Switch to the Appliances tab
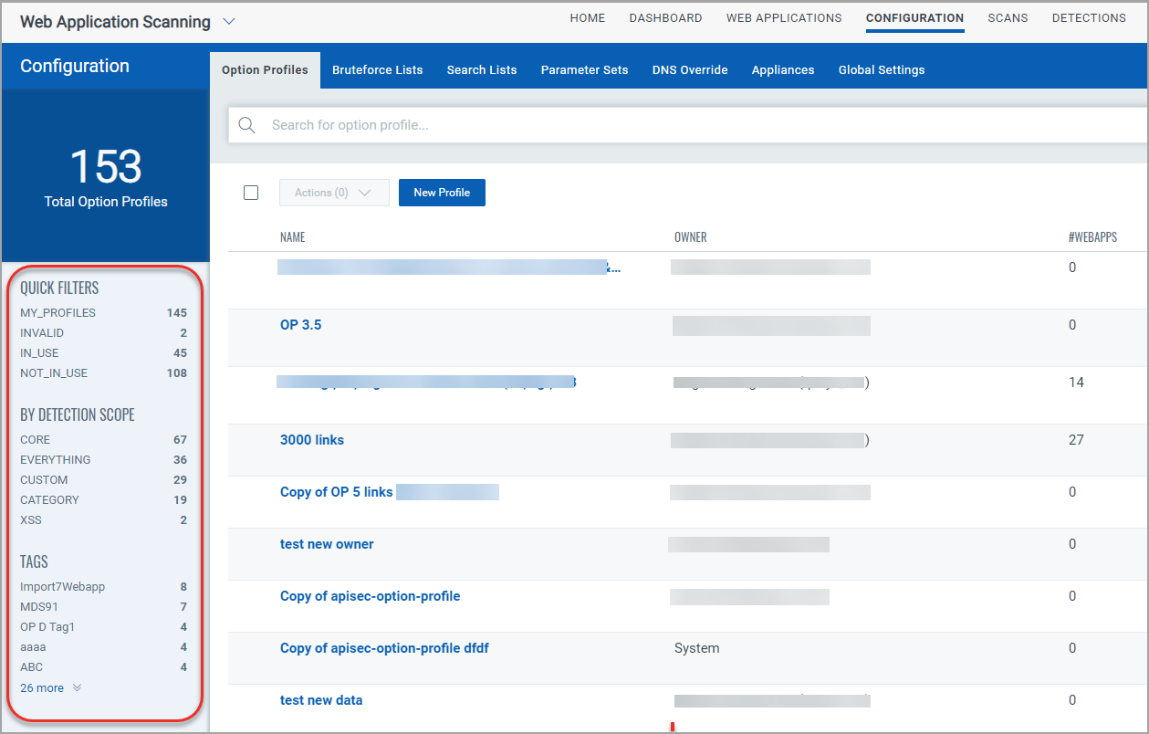The width and height of the screenshot is (1149, 734). [783, 70]
